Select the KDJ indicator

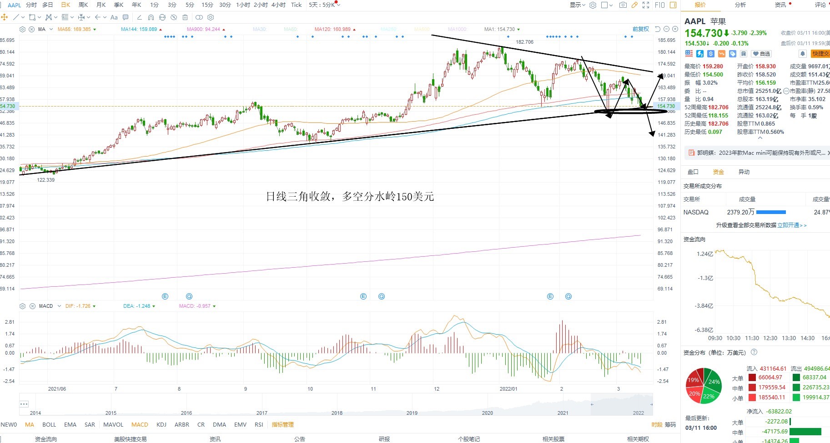161,425
